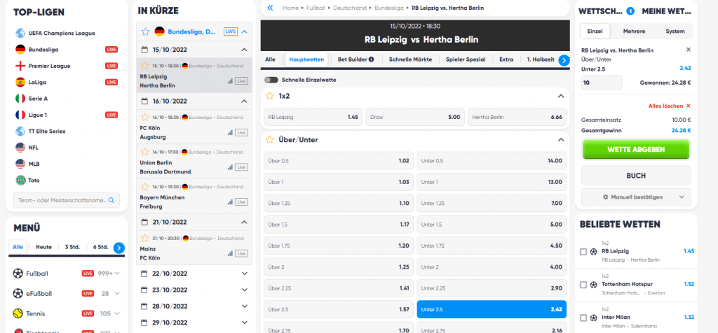Click Alles löschen link
The width and height of the screenshot is (718, 333).
click(669, 106)
